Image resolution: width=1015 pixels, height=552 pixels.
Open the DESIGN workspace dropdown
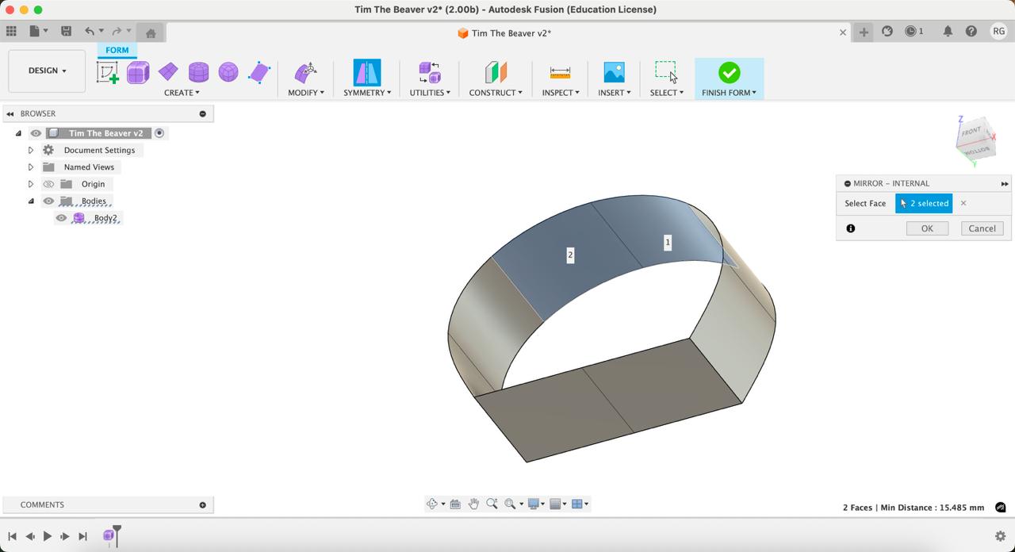pyautogui.click(x=47, y=71)
